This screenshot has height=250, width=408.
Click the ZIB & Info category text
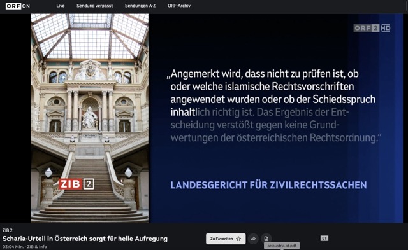(x=37, y=247)
